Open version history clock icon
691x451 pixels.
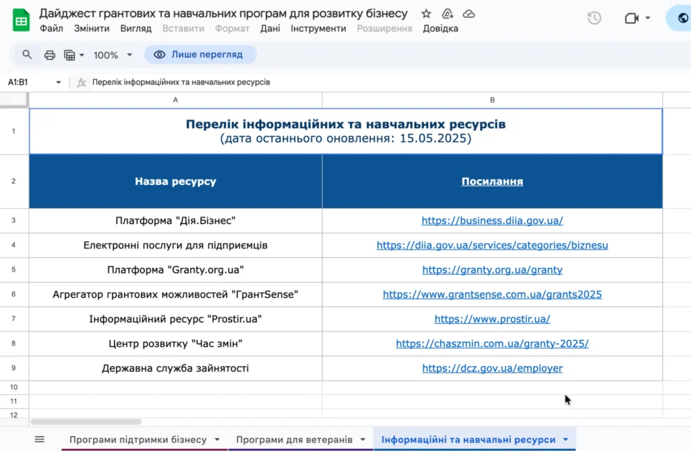tap(594, 18)
